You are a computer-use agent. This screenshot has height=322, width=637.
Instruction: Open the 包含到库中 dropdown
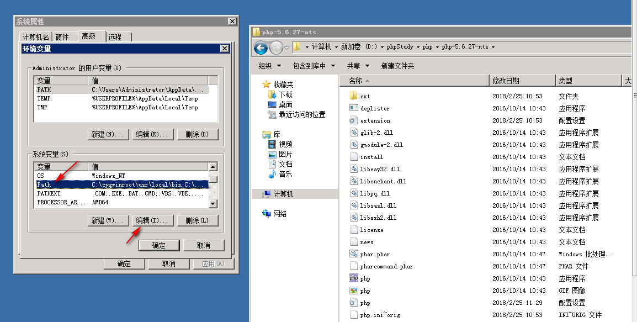click(314, 66)
